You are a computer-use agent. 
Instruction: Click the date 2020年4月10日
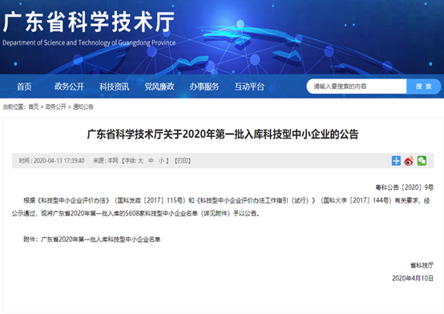point(413,278)
